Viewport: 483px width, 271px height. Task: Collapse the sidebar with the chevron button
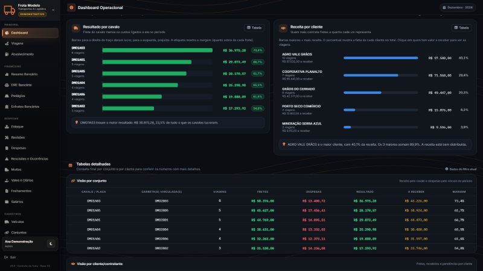pyautogui.click(x=53, y=10)
